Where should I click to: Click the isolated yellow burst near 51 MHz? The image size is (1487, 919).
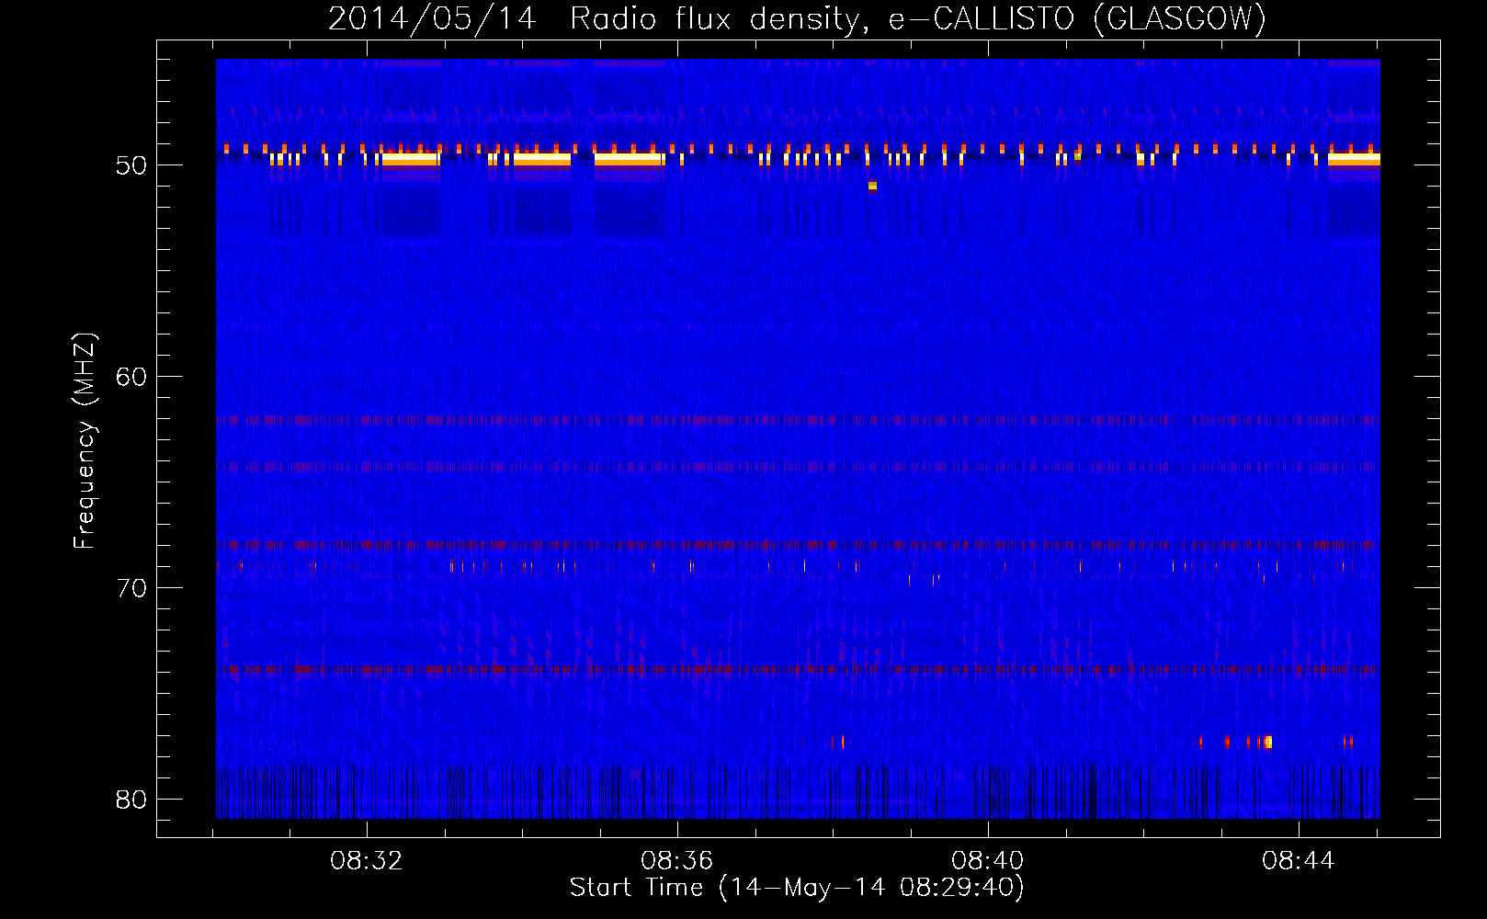point(872,186)
